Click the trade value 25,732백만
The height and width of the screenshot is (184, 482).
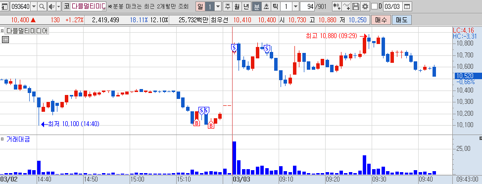click(x=193, y=20)
